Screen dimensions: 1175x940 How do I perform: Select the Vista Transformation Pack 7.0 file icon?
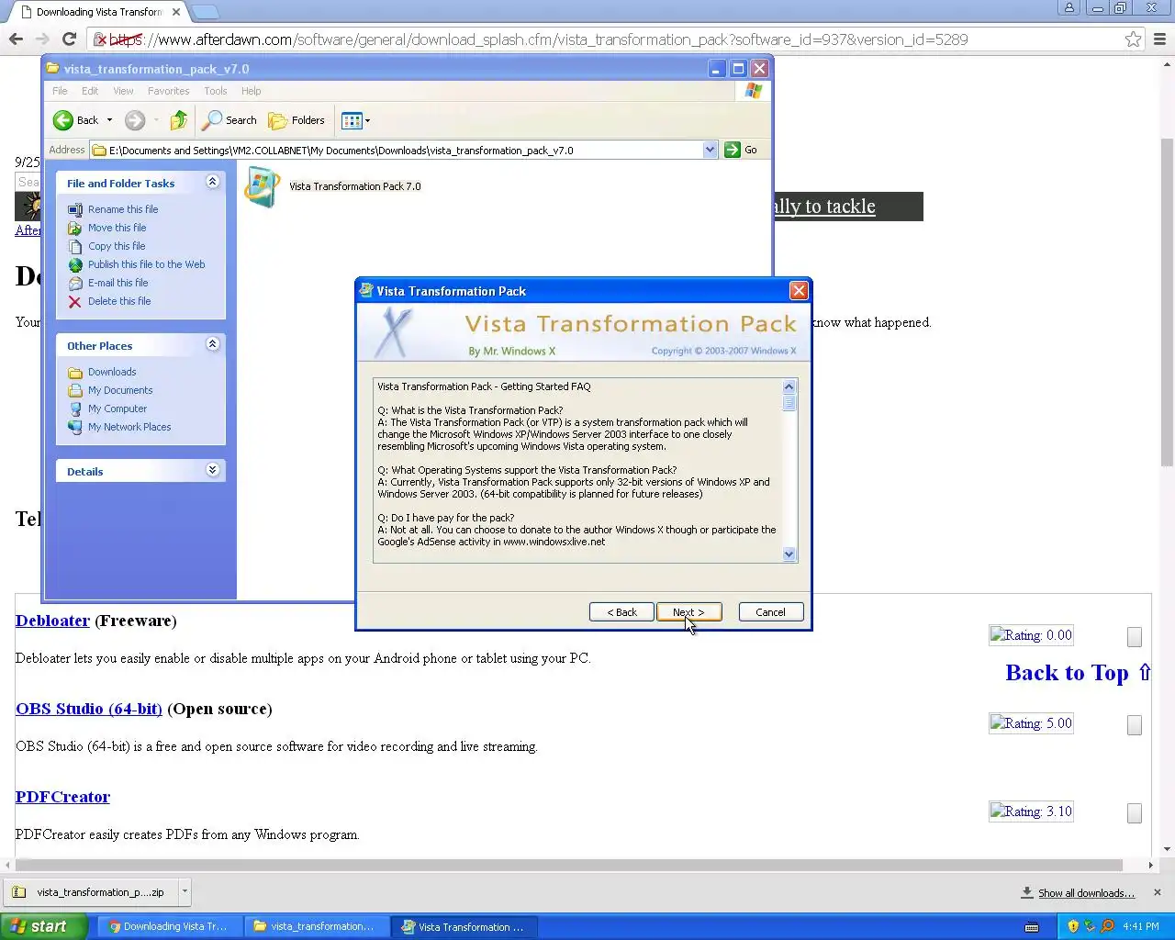click(x=263, y=187)
